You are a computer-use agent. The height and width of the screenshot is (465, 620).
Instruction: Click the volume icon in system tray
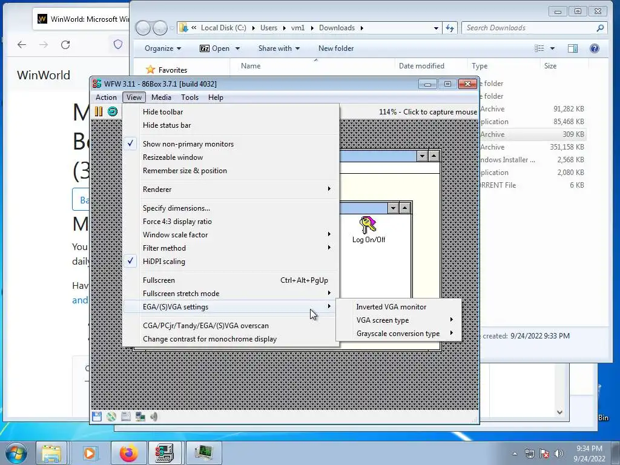point(559,453)
